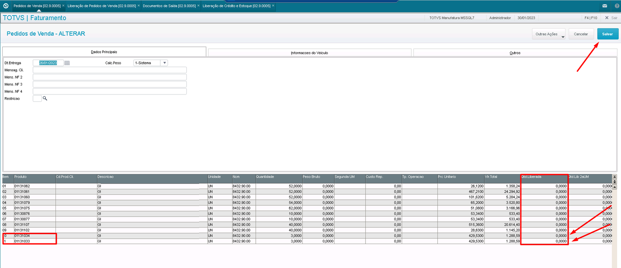
Task: Click Qtd.Liberada cell in row 01131034
Action: pos(544,235)
